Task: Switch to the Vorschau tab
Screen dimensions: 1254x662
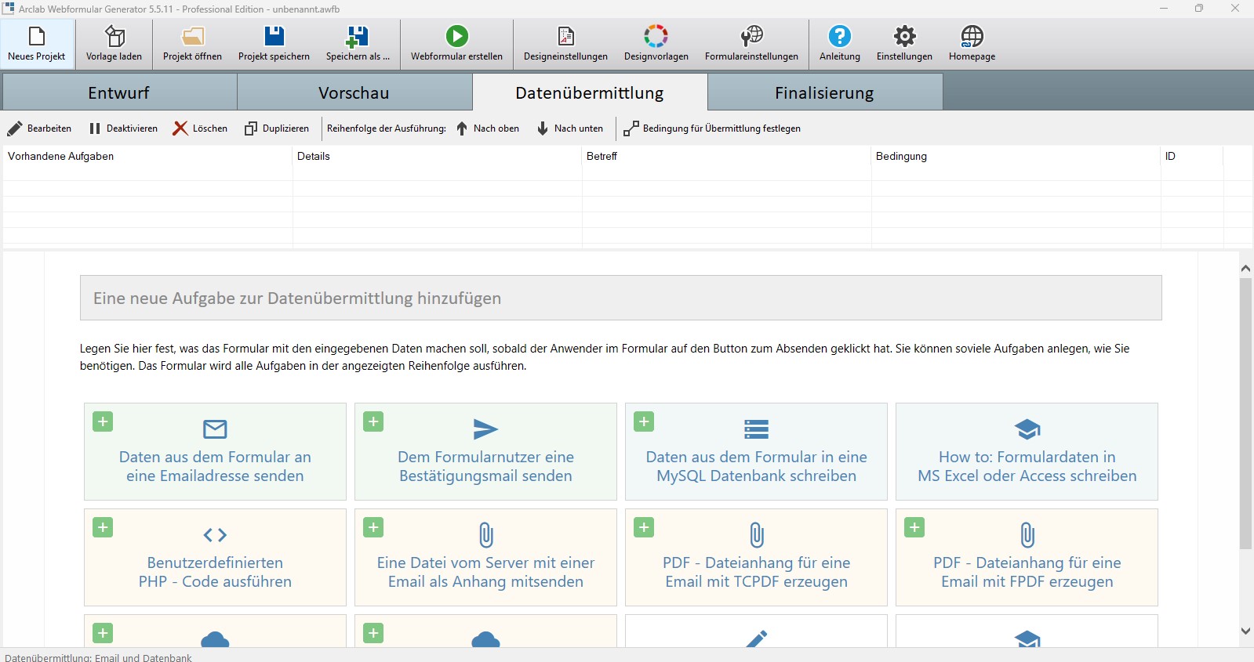Action: point(354,92)
